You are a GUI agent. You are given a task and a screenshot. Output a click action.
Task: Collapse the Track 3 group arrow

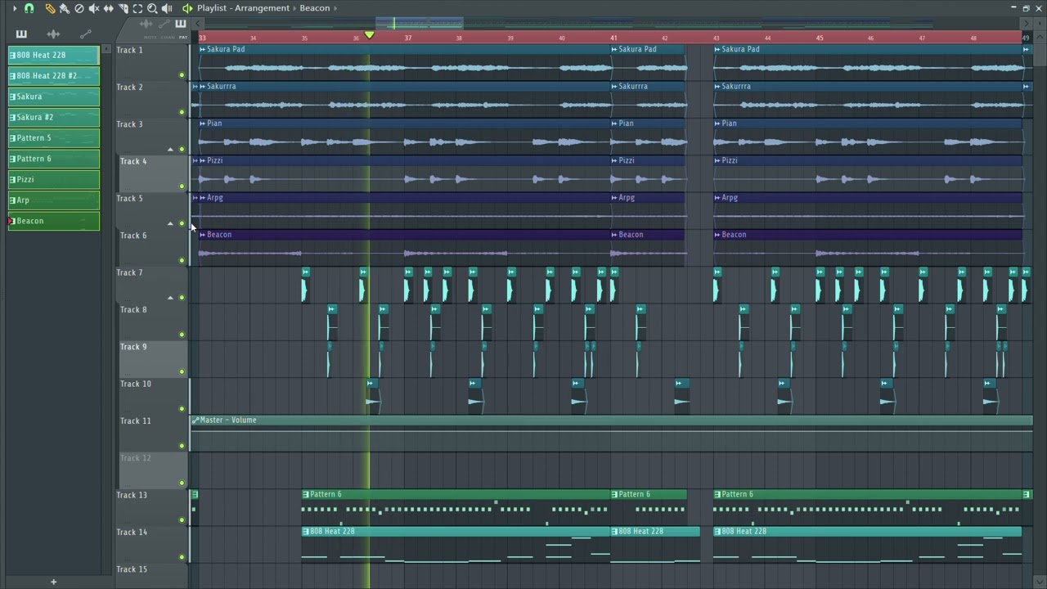pos(170,150)
